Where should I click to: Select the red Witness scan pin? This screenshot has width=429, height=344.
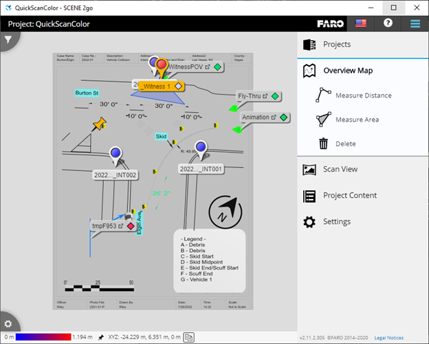coord(162,65)
